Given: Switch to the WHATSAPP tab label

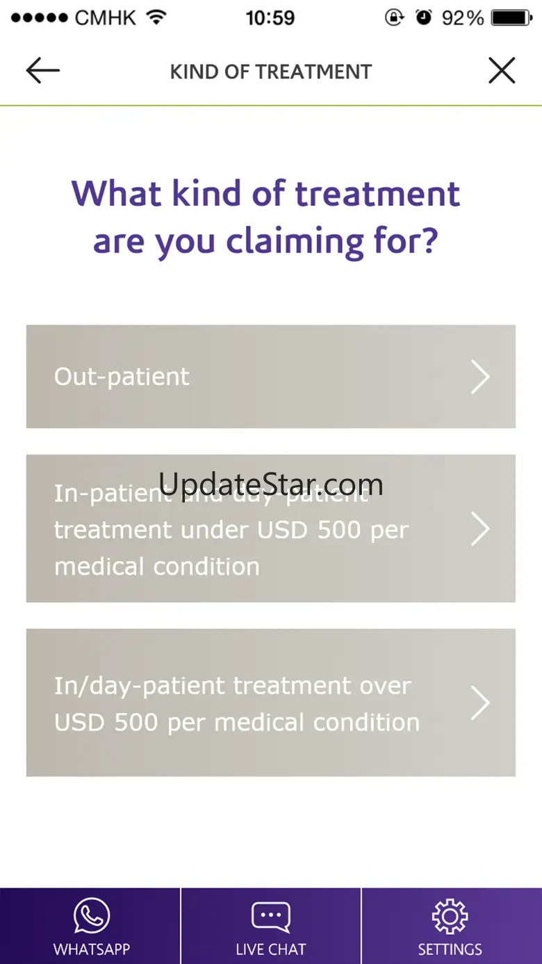Looking at the screenshot, I should pyautogui.click(x=92, y=949).
